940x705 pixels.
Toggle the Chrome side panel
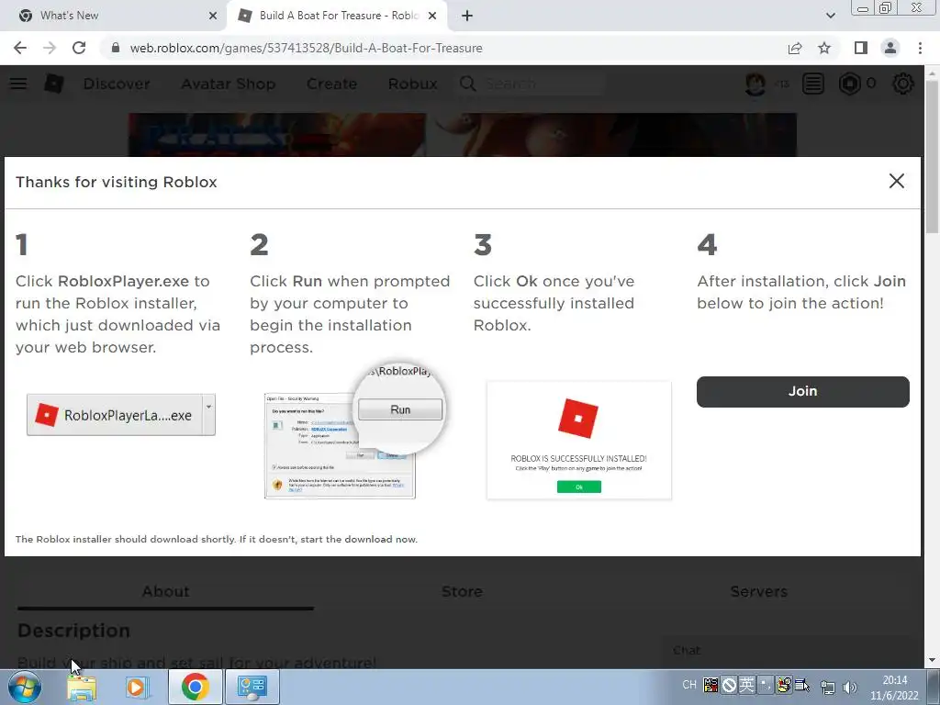pyautogui.click(x=861, y=48)
